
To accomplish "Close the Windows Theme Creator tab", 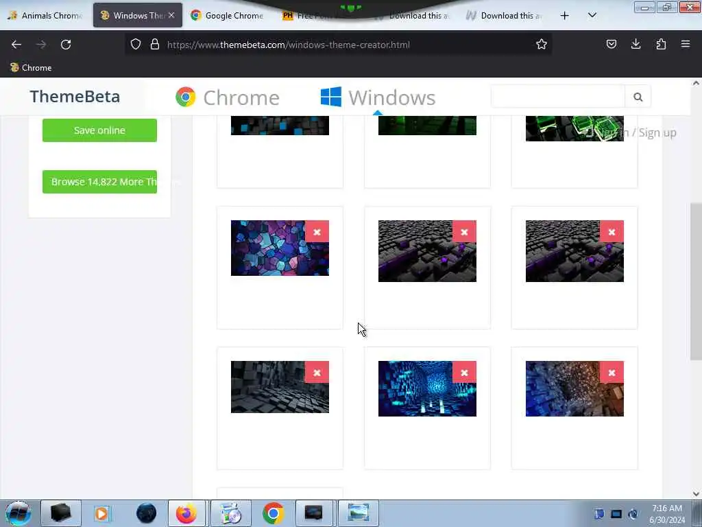I will (171, 15).
